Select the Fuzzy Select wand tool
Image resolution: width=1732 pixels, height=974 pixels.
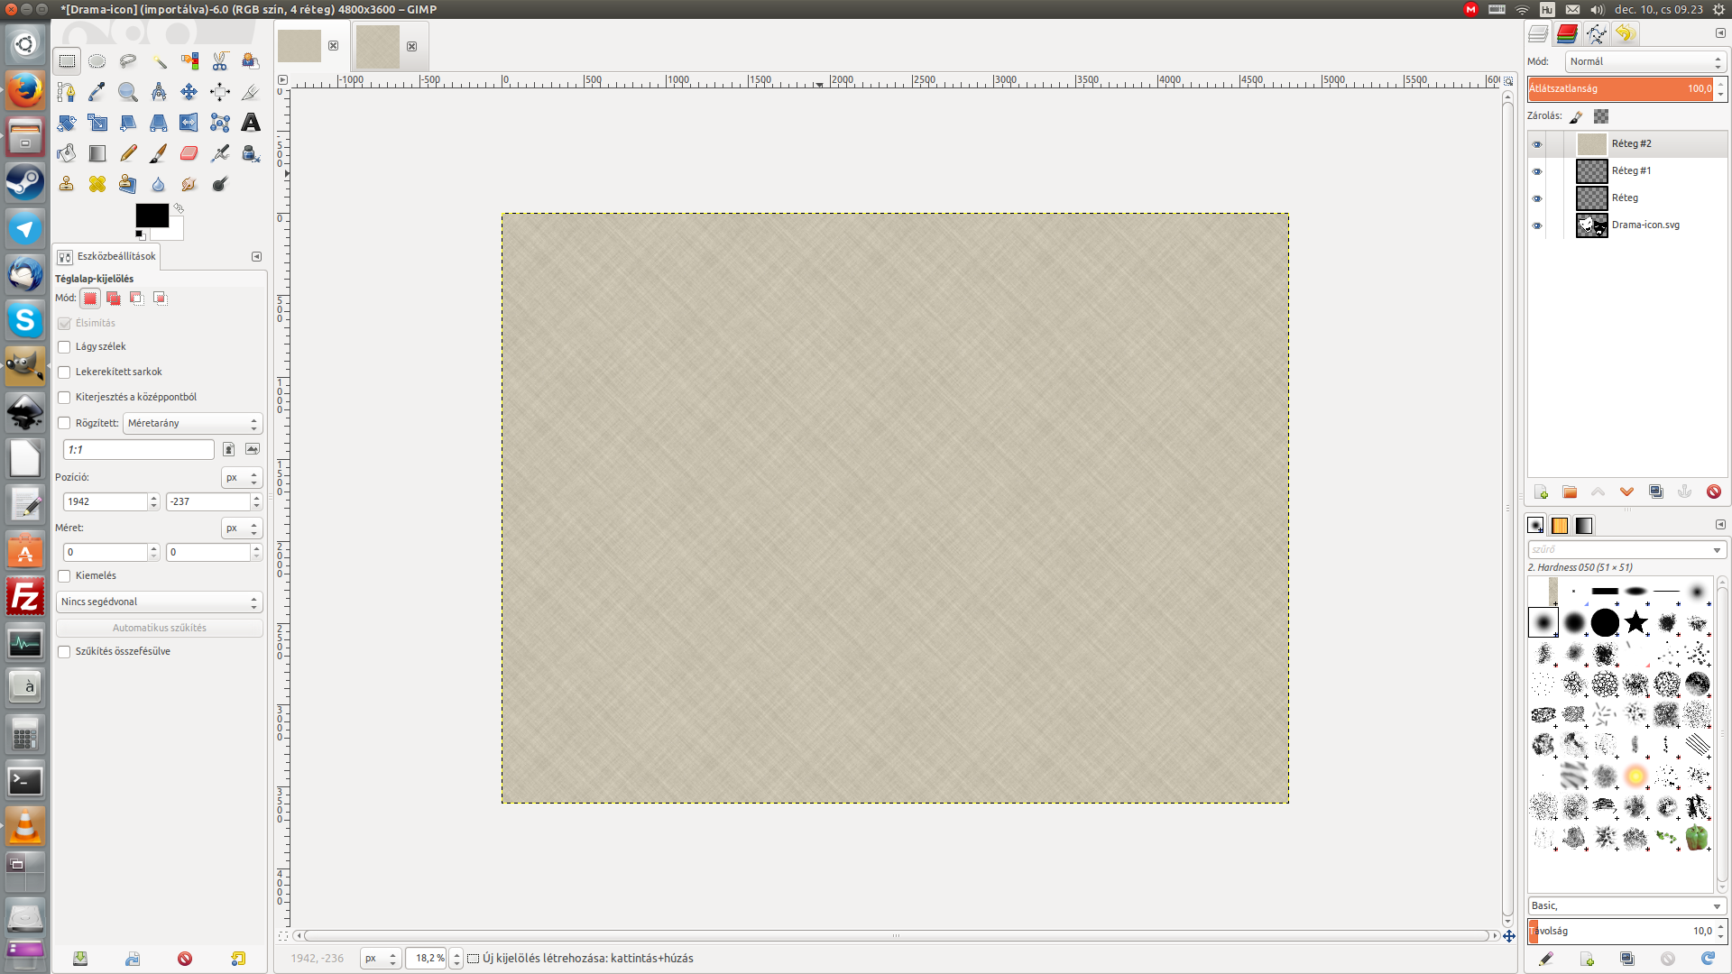tap(159, 61)
